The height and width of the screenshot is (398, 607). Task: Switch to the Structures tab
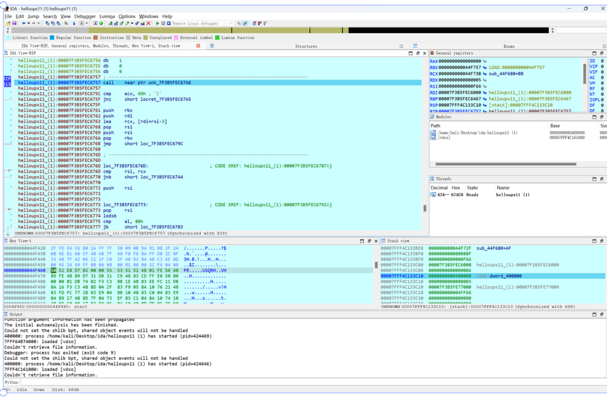(x=306, y=46)
